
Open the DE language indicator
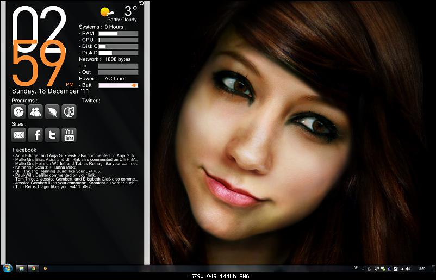(x=356, y=268)
